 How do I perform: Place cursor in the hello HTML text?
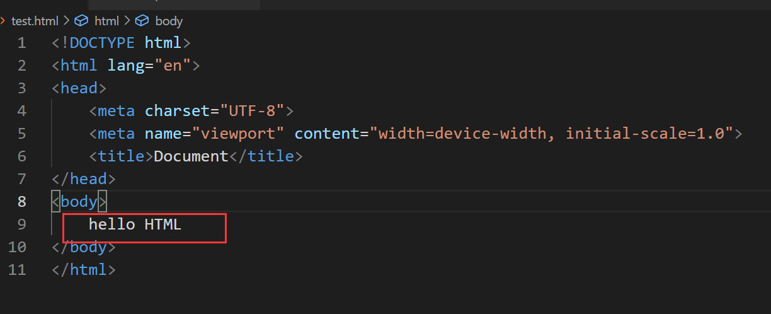[135, 224]
